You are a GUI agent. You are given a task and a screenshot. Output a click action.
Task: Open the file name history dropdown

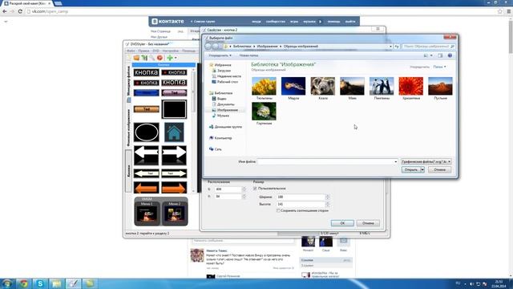click(x=395, y=161)
